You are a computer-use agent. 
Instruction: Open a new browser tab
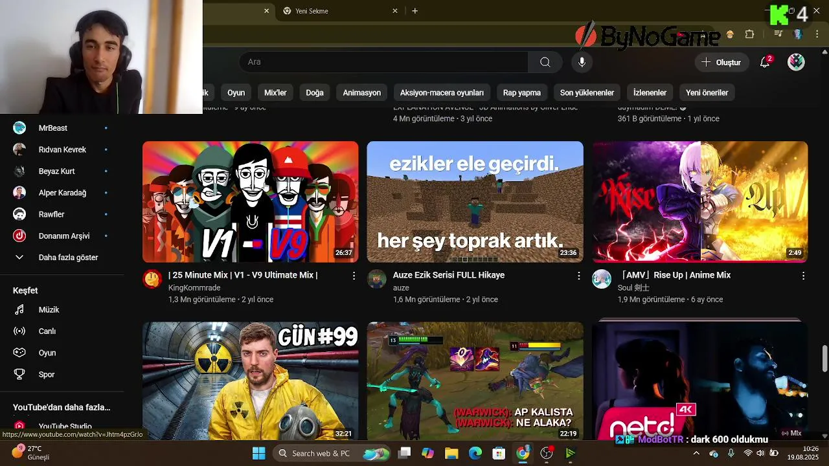tap(414, 11)
